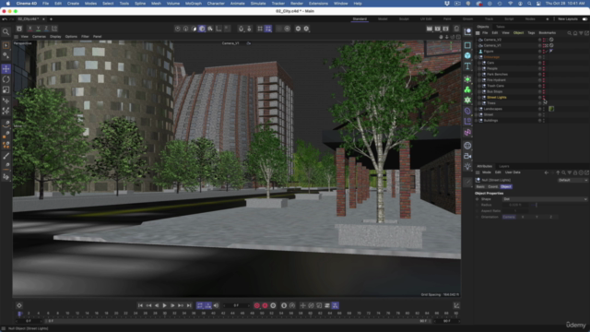Toggle the X axis lock icon

[30, 29]
